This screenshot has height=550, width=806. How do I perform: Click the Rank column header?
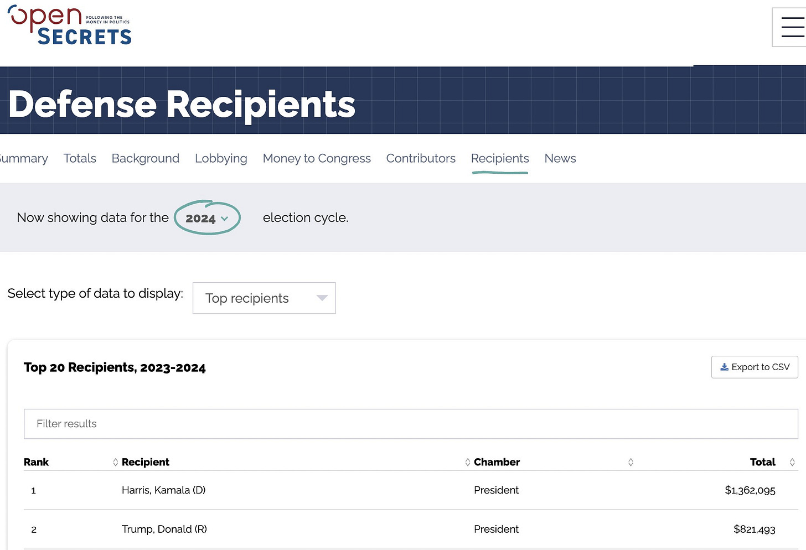(36, 462)
